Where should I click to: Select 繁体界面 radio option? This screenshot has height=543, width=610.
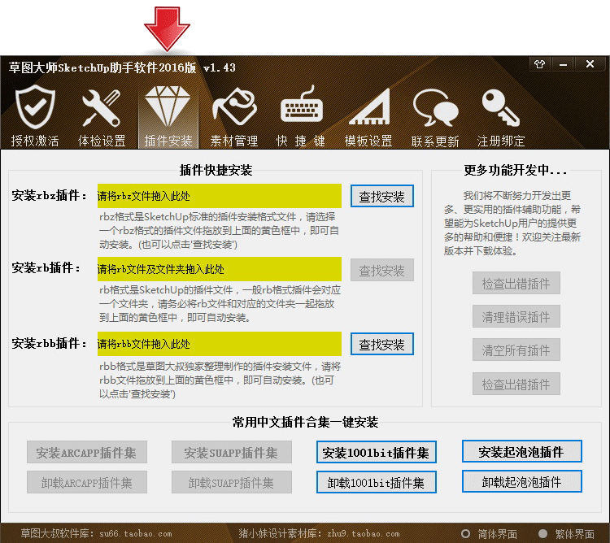click(566, 534)
